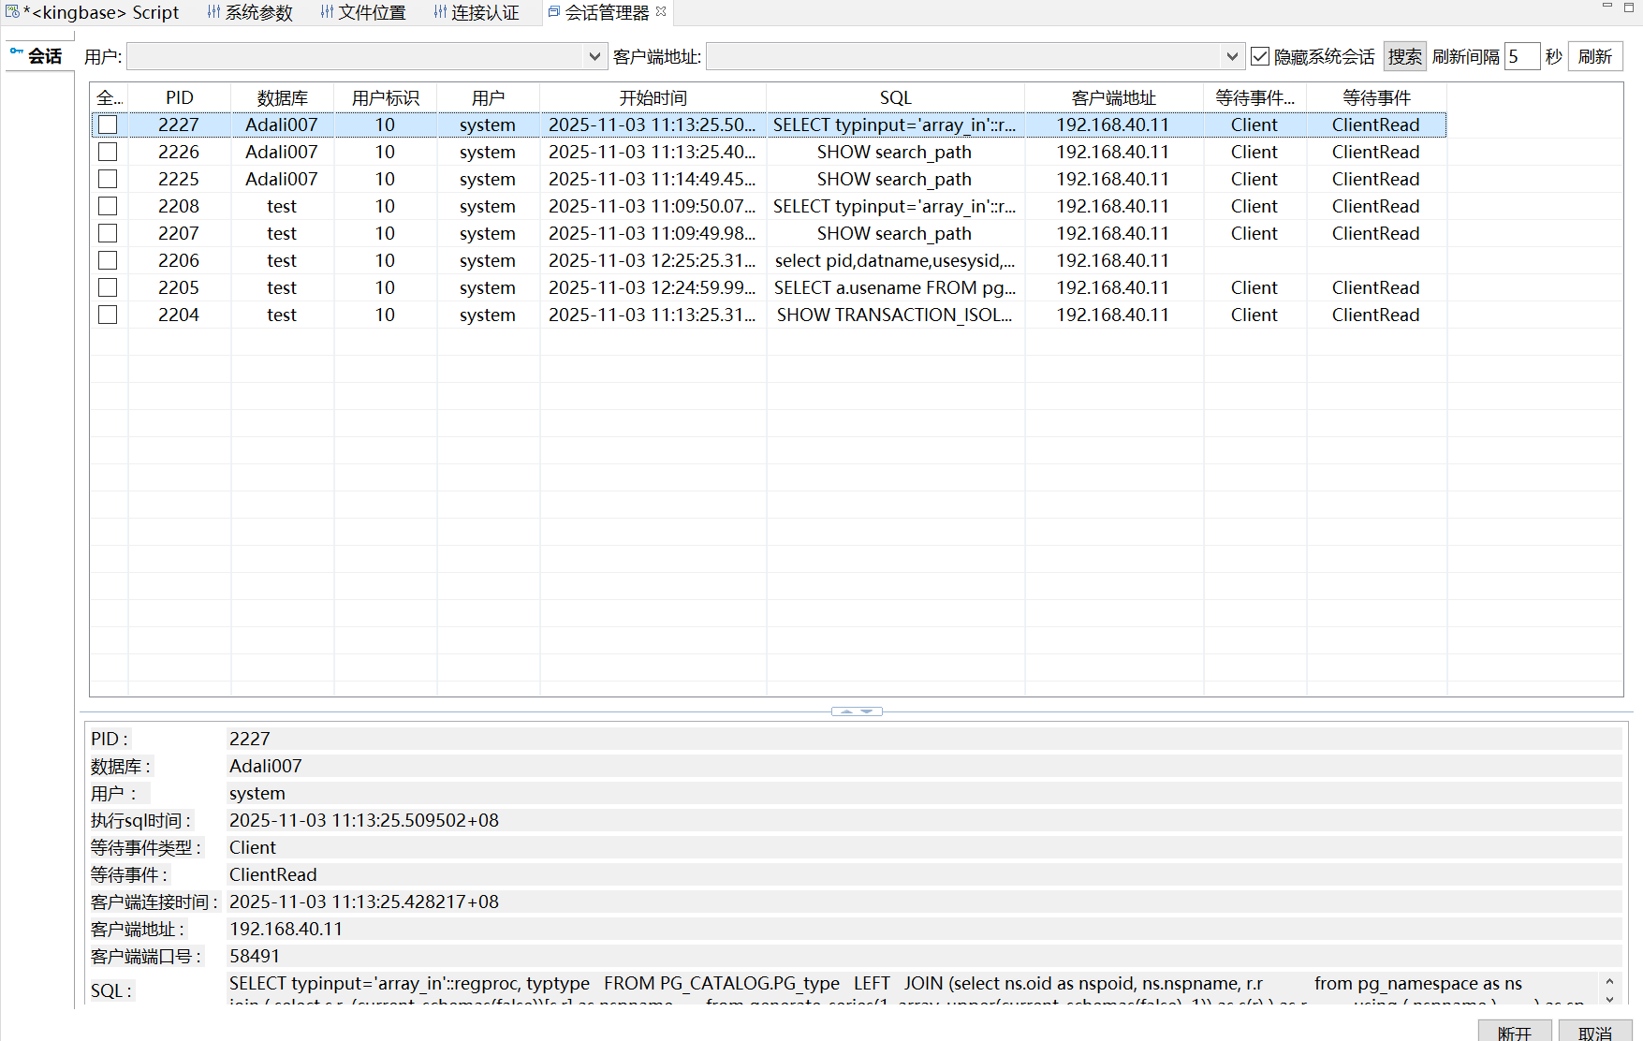Click the up arrow on the sash divider
The width and height of the screenshot is (1643, 1041).
click(846, 711)
